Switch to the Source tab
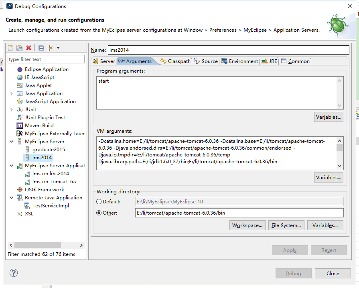359x288 pixels. [206, 61]
